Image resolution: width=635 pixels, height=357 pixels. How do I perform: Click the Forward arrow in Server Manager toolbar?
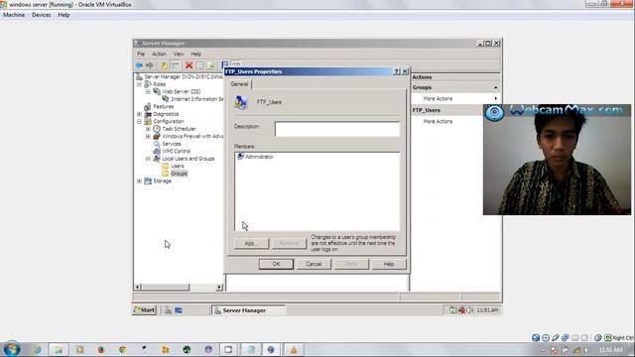[150, 65]
